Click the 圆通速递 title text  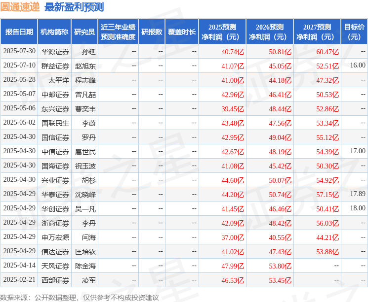[x=20, y=7]
